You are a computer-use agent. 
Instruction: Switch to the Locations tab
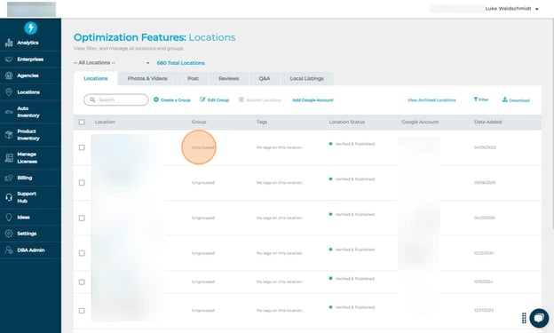coord(96,78)
